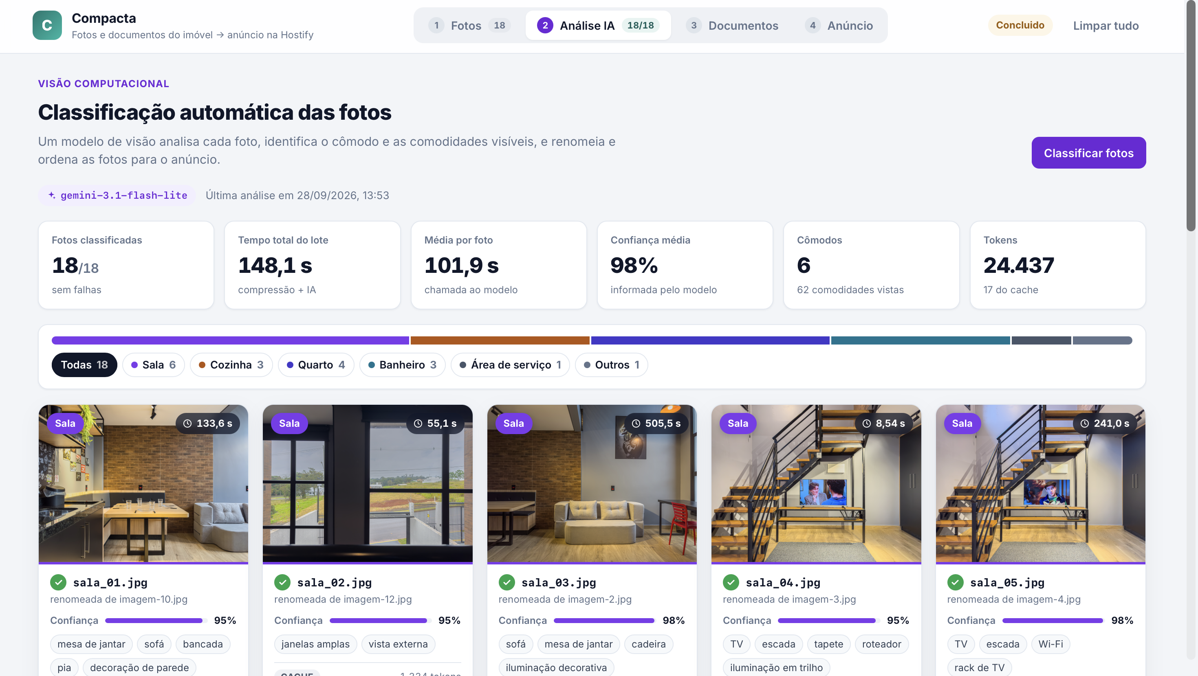The height and width of the screenshot is (676, 1198).
Task: Switch to the Anúncio step tab
Action: 839,26
